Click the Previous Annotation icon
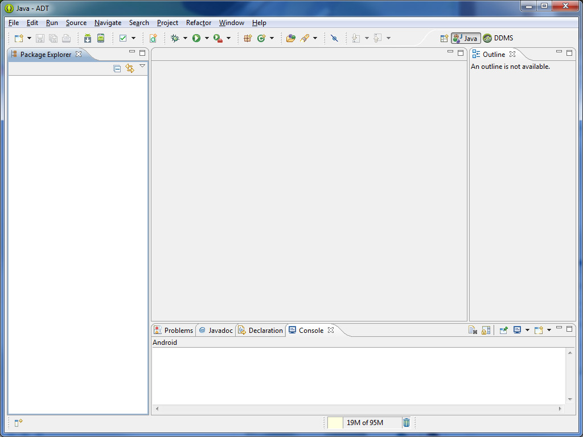The image size is (583, 437). tap(377, 38)
